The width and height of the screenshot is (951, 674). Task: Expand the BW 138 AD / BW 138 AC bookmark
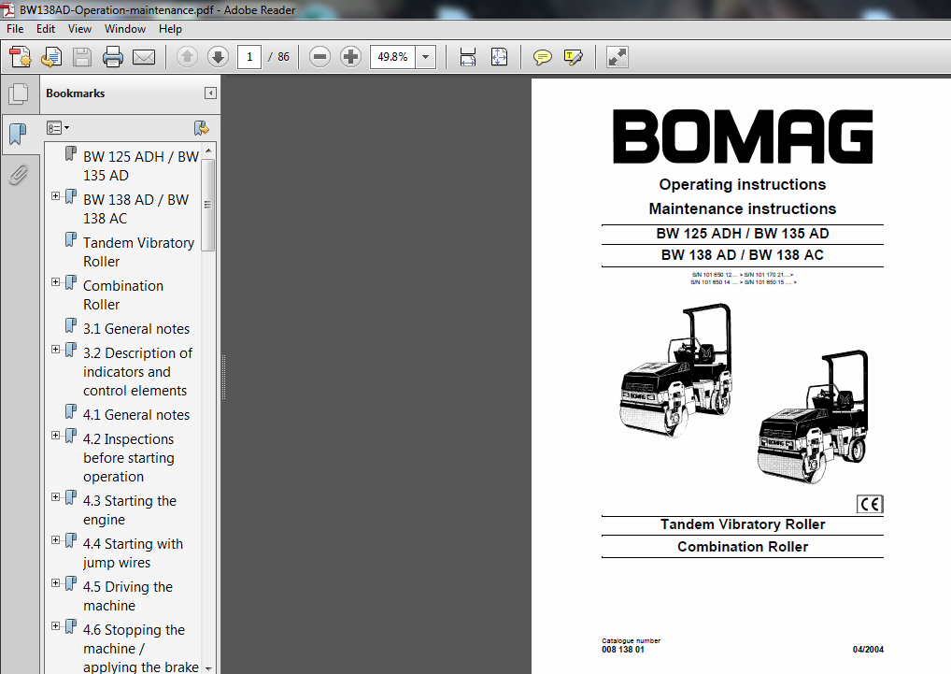pyautogui.click(x=56, y=196)
